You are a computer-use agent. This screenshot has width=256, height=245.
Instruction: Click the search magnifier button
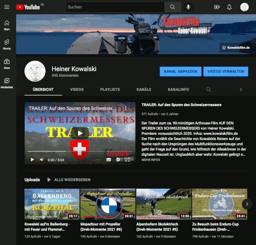click(172, 7)
